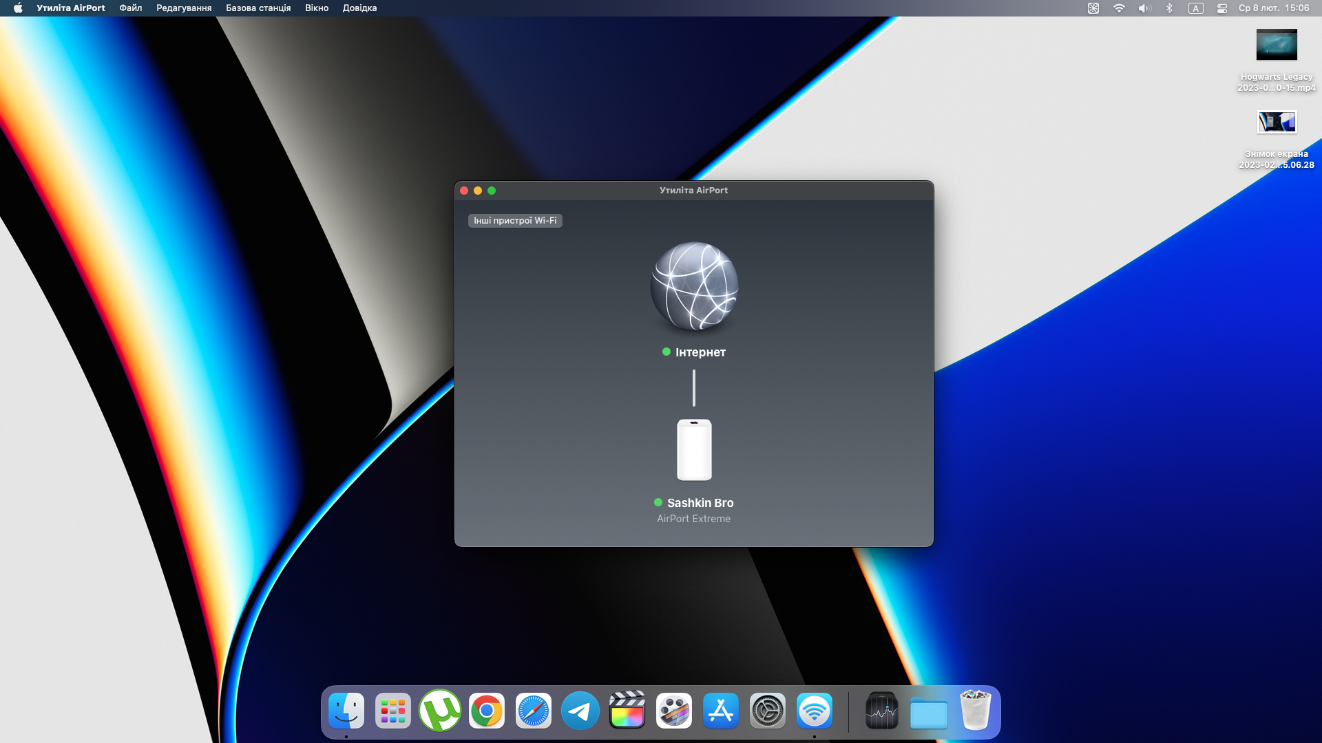1322x743 pixels.
Task: Click the Internet globe icon
Action: pos(694,286)
